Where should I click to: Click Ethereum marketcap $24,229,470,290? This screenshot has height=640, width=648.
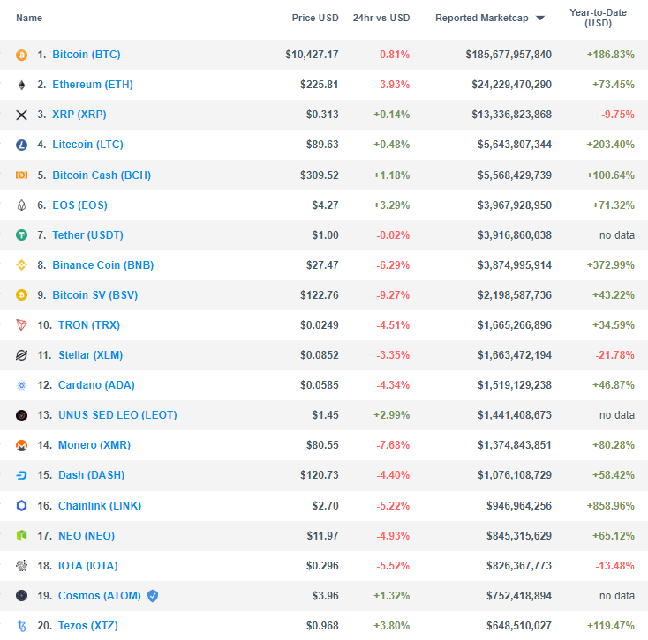pos(512,85)
